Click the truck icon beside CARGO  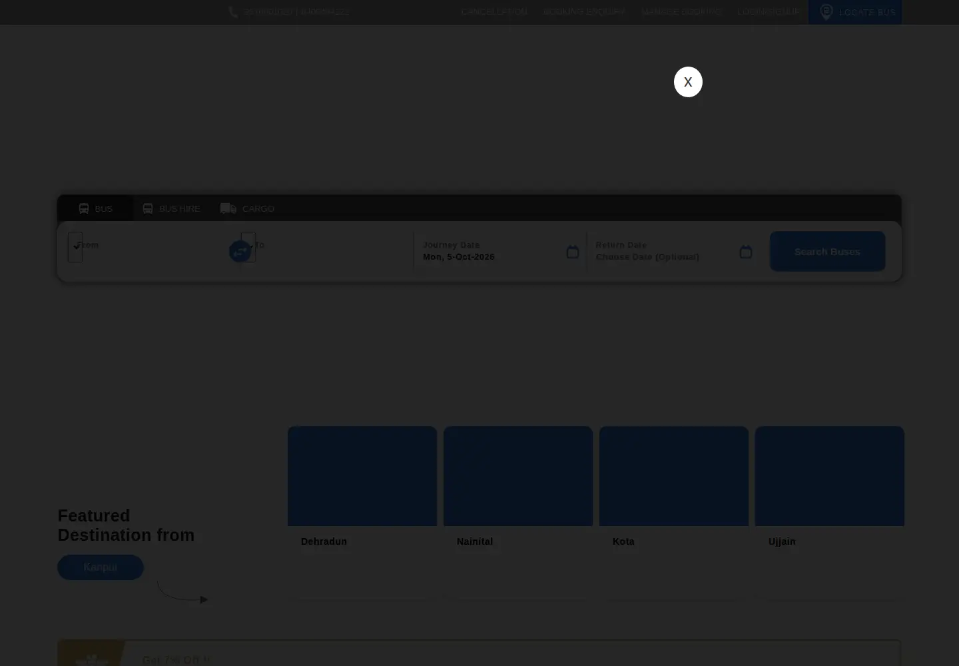coord(228,208)
